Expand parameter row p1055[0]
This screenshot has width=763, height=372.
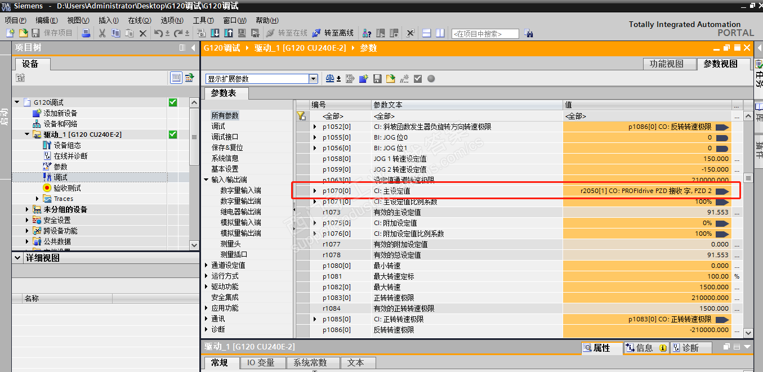pos(315,137)
